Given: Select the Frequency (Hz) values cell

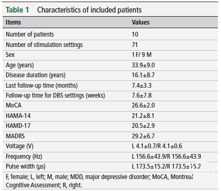Looking at the screenshot, I should coord(166,157).
